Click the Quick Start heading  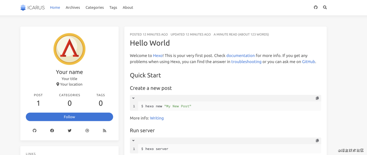(145, 75)
